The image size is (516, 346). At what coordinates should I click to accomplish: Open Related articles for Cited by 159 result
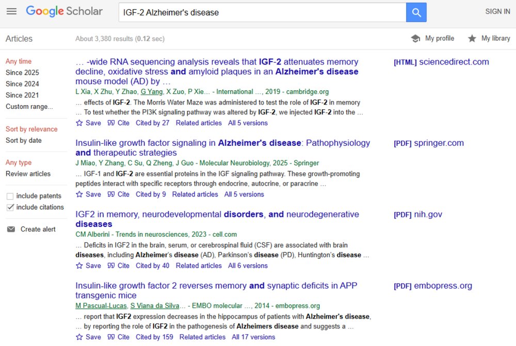point(202,337)
